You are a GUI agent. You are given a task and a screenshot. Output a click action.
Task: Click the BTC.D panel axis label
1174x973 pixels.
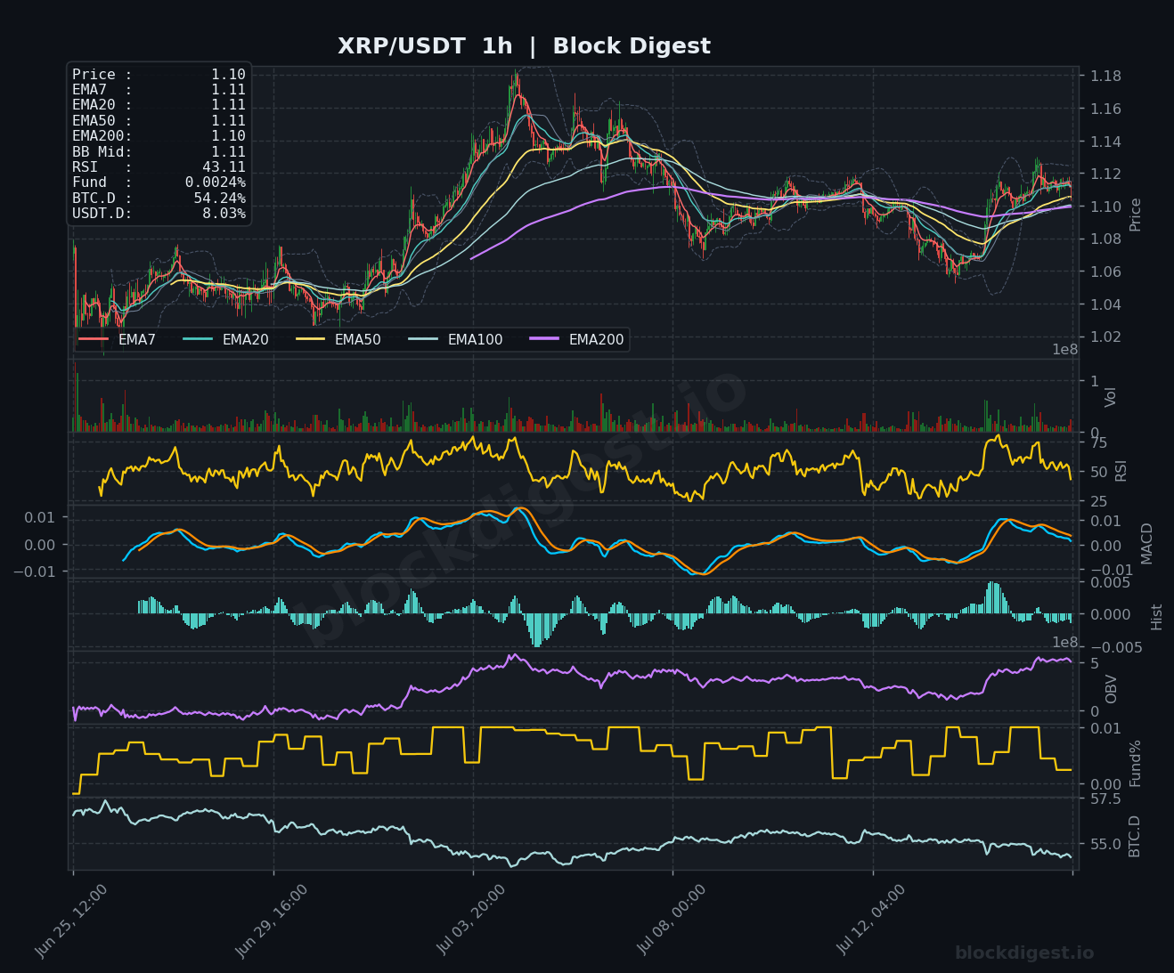coord(1135,836)
